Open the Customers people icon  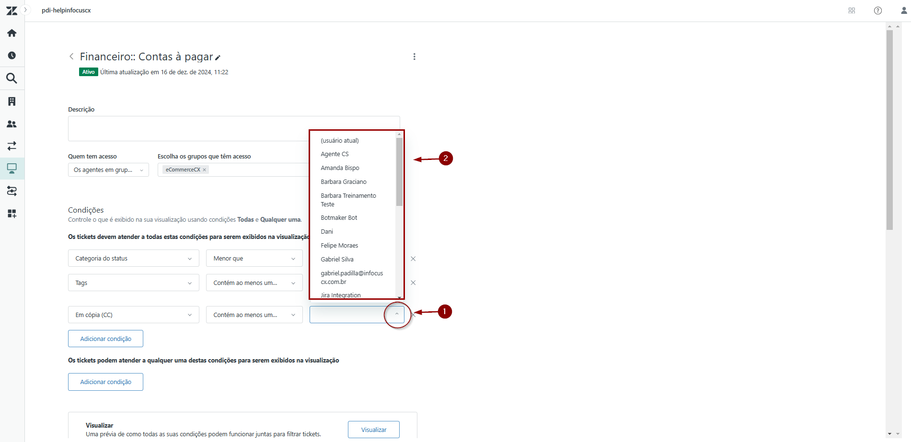click(x=12, y=124)
